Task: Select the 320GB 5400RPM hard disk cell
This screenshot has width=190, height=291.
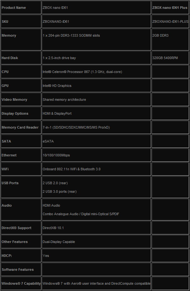Action: [170, 58]
